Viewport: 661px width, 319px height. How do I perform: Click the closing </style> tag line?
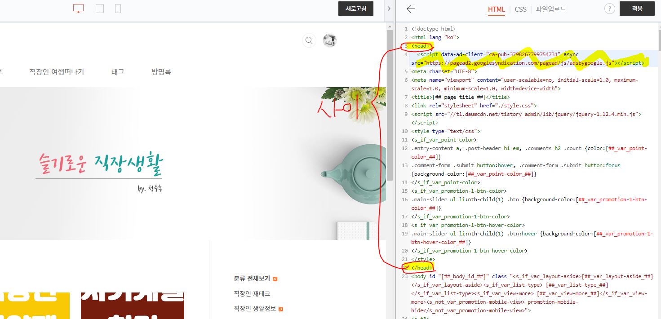(423, 259)
